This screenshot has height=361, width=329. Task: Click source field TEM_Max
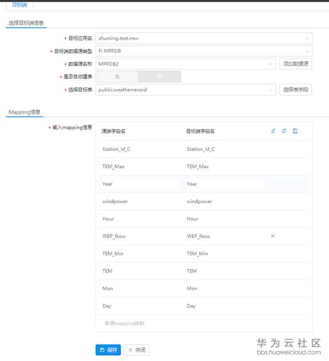point(113,166)
